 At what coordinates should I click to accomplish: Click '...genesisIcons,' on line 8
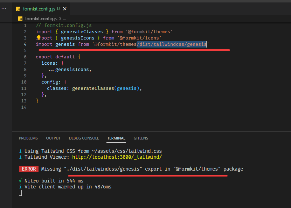point(70,70)
